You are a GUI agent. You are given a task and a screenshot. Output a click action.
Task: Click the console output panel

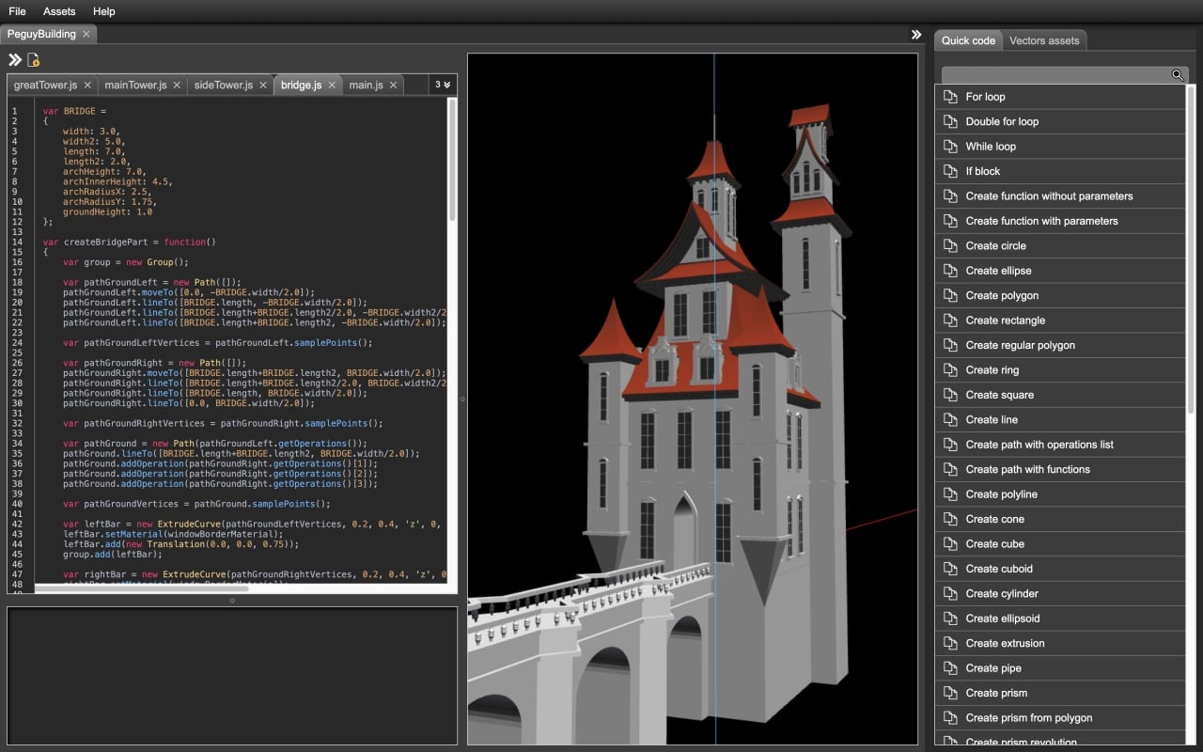[x=232, y=676]
